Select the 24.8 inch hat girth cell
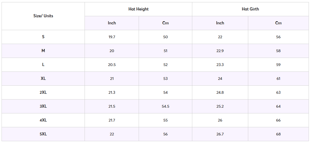This screenshot has width=311, height=143. click(220, 92)
